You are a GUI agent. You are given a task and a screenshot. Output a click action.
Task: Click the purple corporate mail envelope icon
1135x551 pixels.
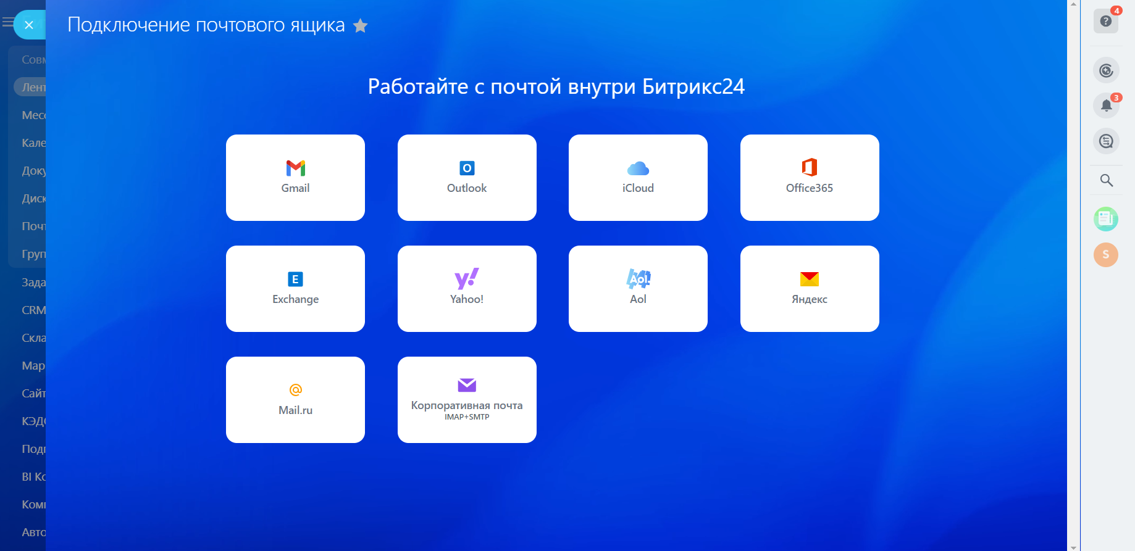click(x=467, y=385)
